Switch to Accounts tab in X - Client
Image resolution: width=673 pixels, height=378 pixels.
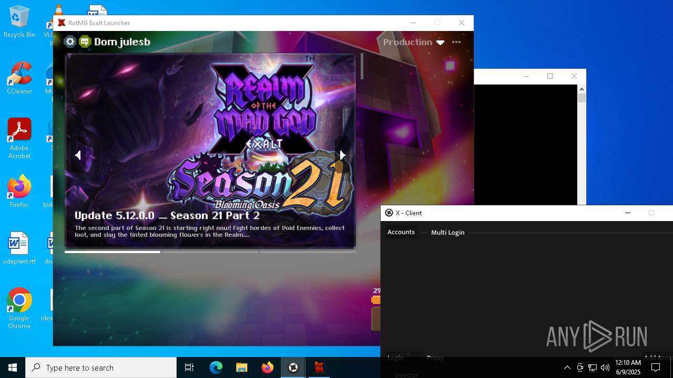pyautogui.click(x=401, y=232)
